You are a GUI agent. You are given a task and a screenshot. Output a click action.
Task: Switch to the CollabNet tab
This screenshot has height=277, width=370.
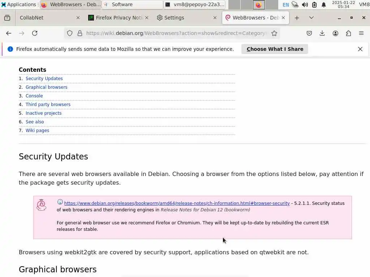click(50, 18)
